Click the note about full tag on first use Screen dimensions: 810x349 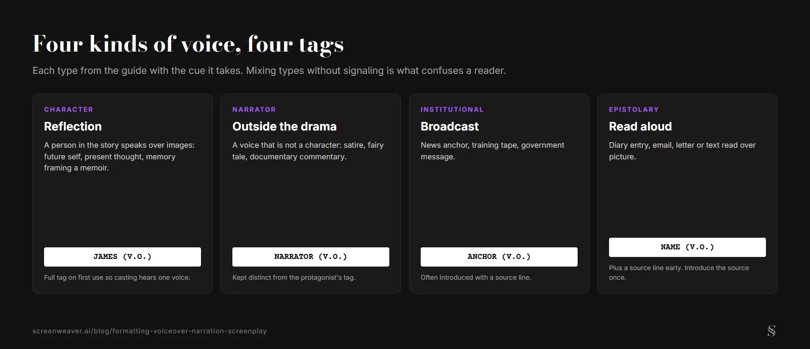[x=117, y=277]
